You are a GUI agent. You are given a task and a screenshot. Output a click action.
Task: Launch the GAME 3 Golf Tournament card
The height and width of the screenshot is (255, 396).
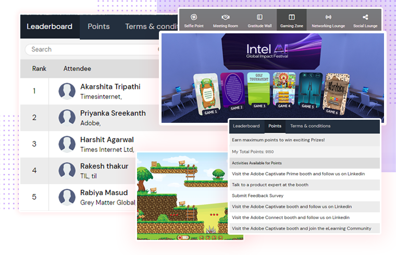tap(258, 91)
